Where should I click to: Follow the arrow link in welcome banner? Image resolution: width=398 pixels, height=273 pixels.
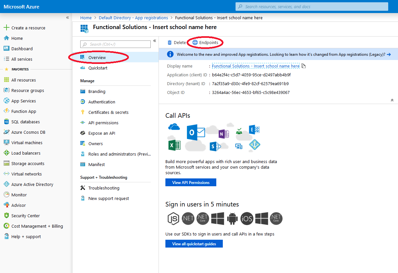tap(389, 54)
